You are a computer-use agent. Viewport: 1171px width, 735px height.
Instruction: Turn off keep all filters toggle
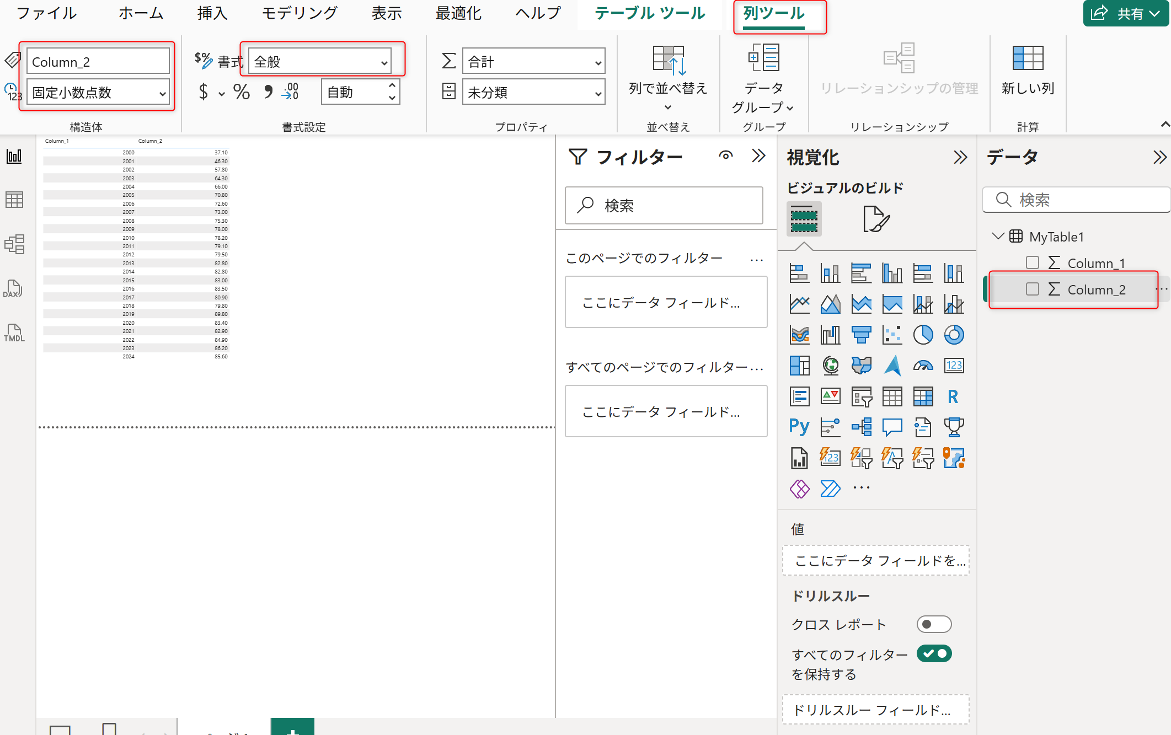934,654
